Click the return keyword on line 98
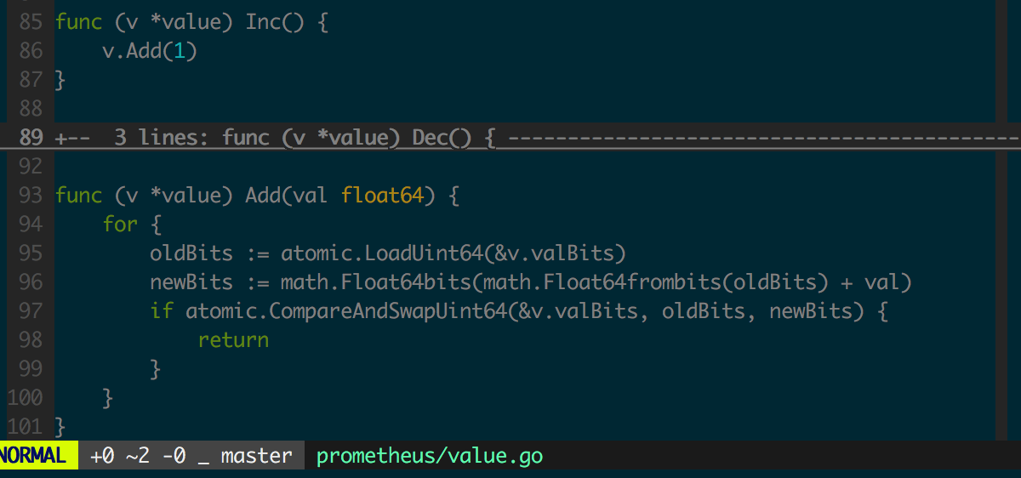1021x478 pixels. 233,340
